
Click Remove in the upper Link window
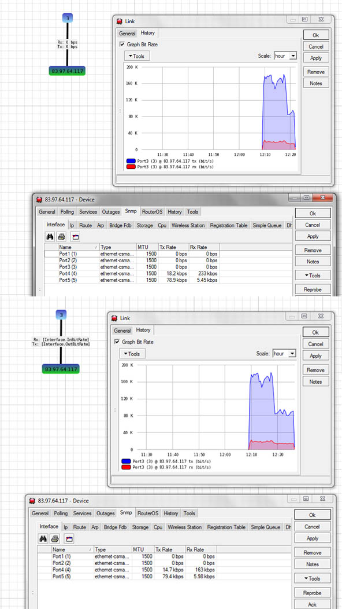tap(316, 72)
